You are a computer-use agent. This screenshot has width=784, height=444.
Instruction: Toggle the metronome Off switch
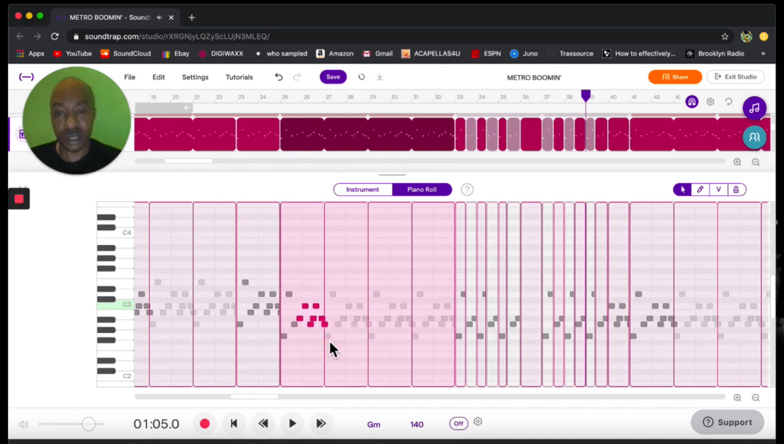pyautogui.click(x=459, y=424)
